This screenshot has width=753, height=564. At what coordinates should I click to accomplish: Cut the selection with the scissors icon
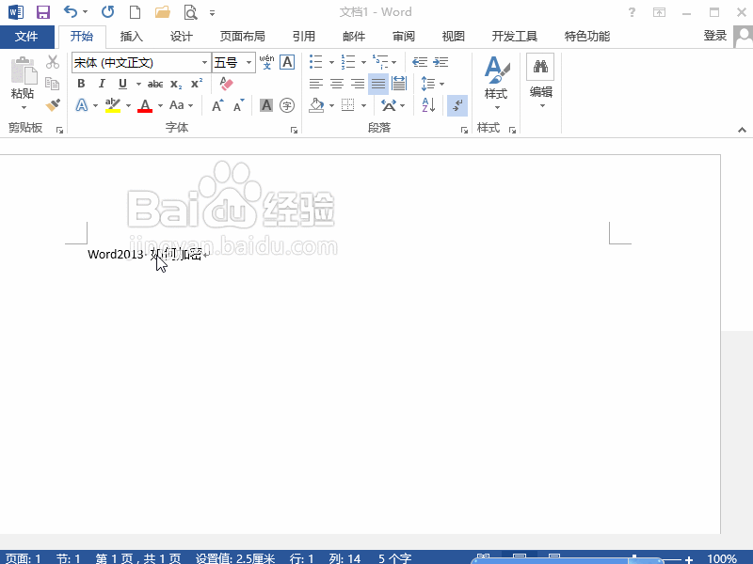pyautogui.click(x=53, y=62)
